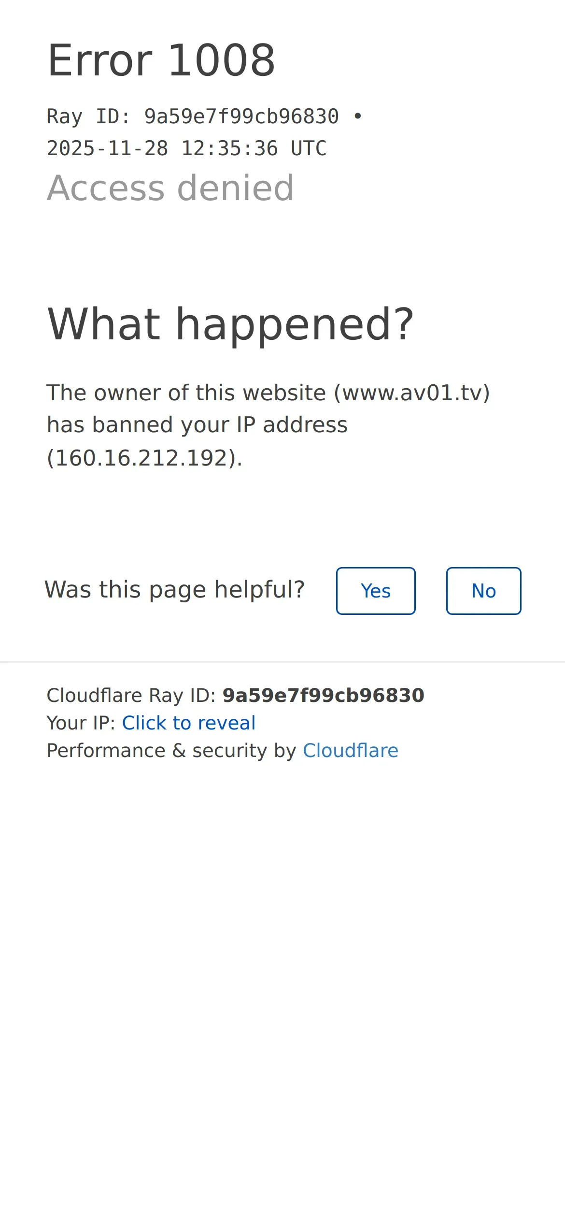
Task: Click the What happened? heading
Action: [x=230, y=324]
